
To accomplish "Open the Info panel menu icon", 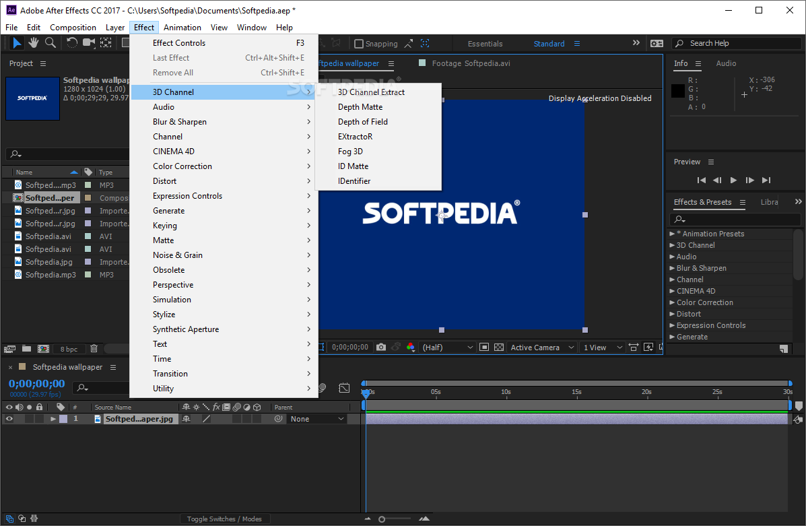I will [698, 63].
